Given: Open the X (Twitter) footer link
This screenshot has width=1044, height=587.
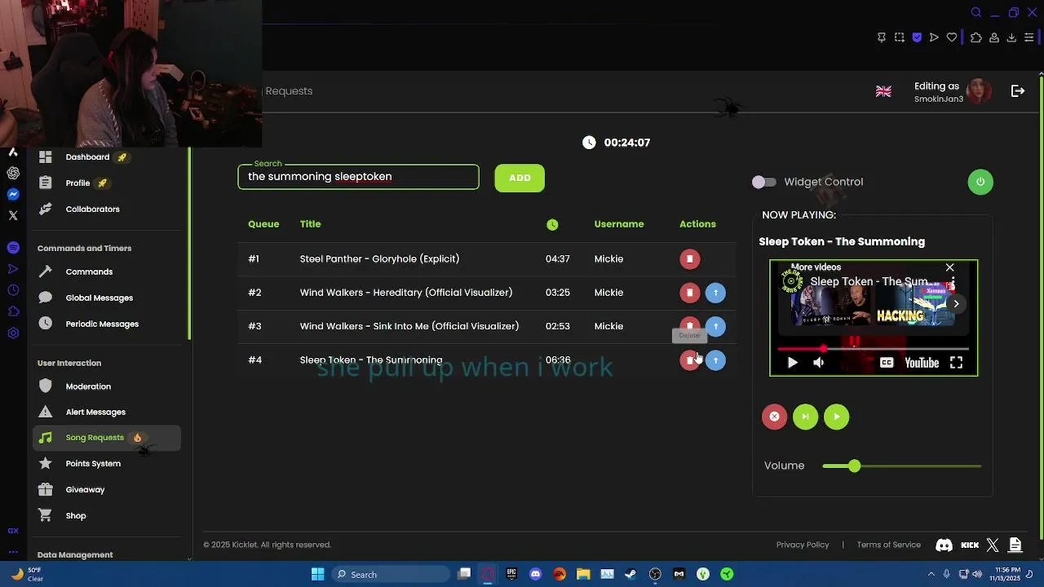Looking at the screenshot, I should coord(993,545).
